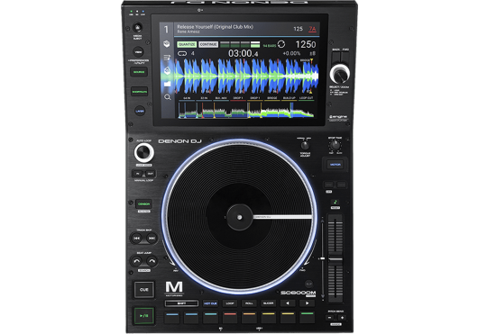Select ROLL pad mode
Image resolution: width=478 pixels, height=334 pixels.
(x=249, y=303)
